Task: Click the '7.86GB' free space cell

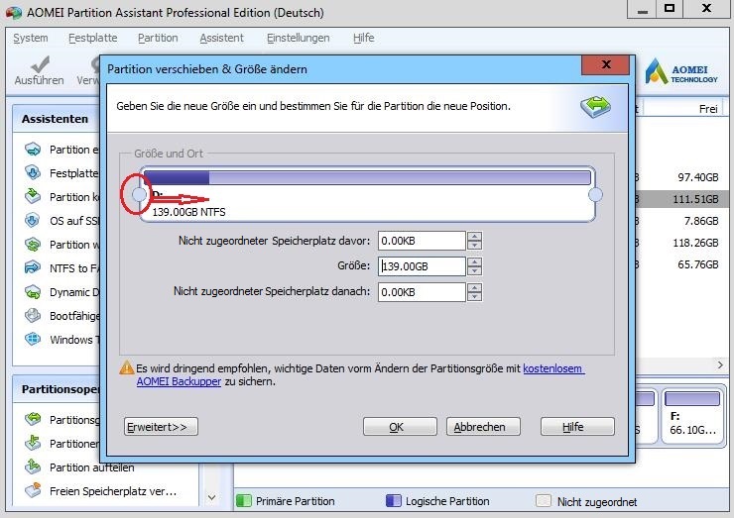Action: pos(701,220)
